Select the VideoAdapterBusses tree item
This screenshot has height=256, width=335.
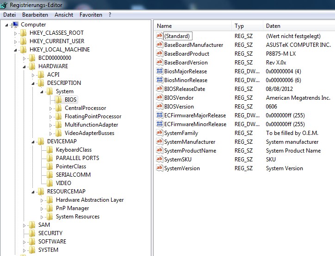coord(89,133)
